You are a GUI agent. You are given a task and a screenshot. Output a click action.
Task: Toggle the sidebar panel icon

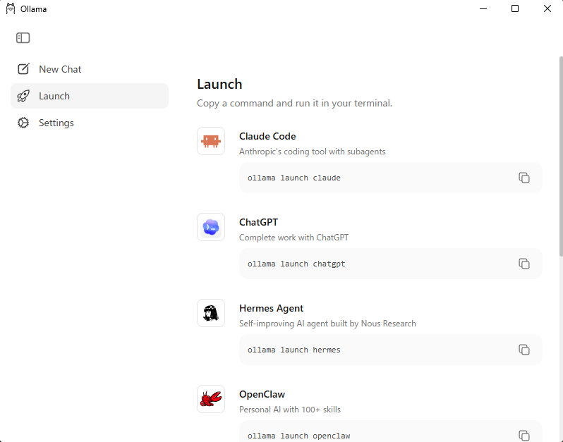coord(23,37)
